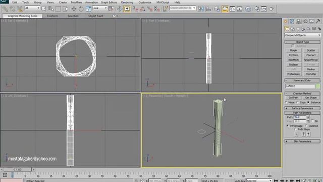
Task: Switch to the Freeform ribbon tab
Action: pos(52,16)
